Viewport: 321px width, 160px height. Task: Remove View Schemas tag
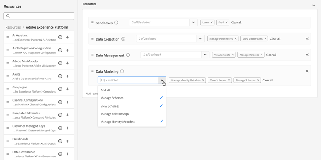tap(229, 80)
